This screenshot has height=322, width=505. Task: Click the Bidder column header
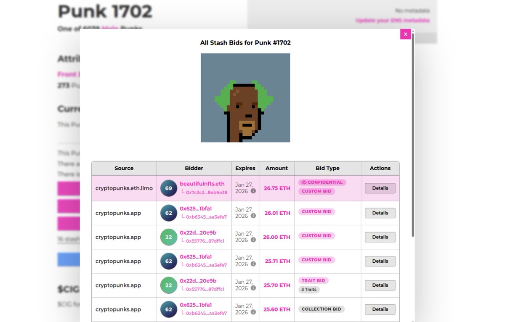click(x=194, y=168)
